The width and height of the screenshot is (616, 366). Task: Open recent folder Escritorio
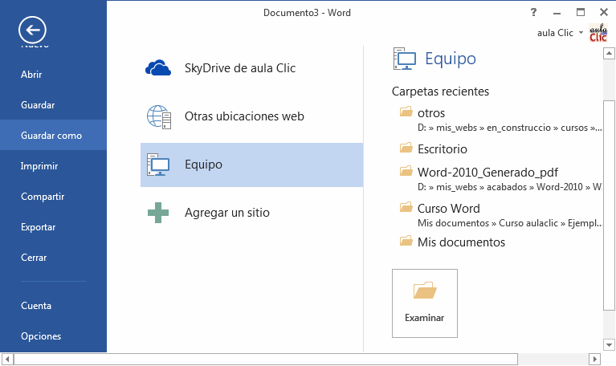coord(442,149)
